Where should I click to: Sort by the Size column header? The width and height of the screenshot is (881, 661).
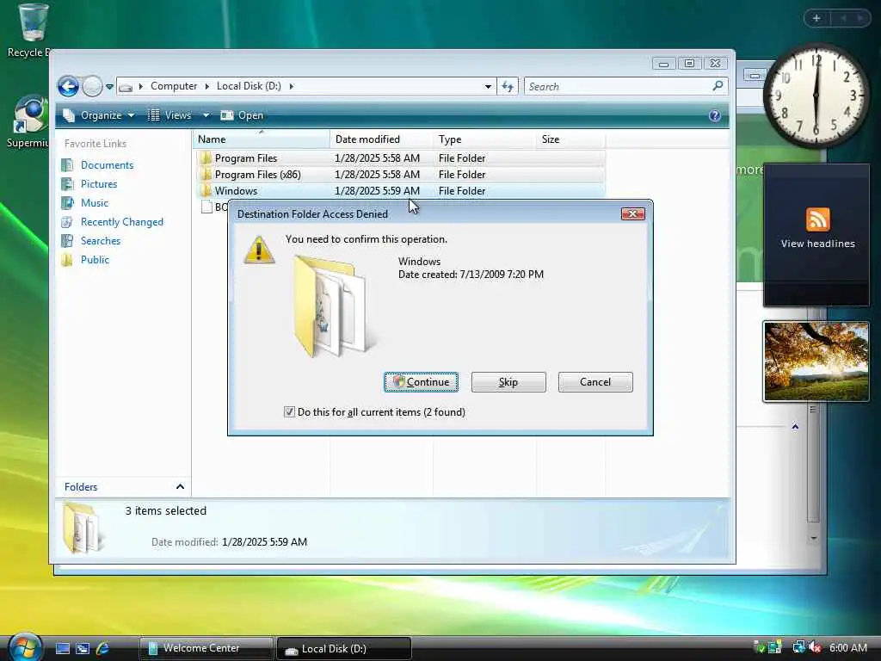(x=570, y=139)
